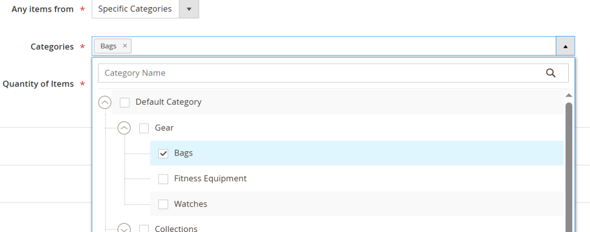Collapse the Categories dropdown arrow
This screenshot has height=232, width=590.
pyautogui.click(x=565, y=46)
